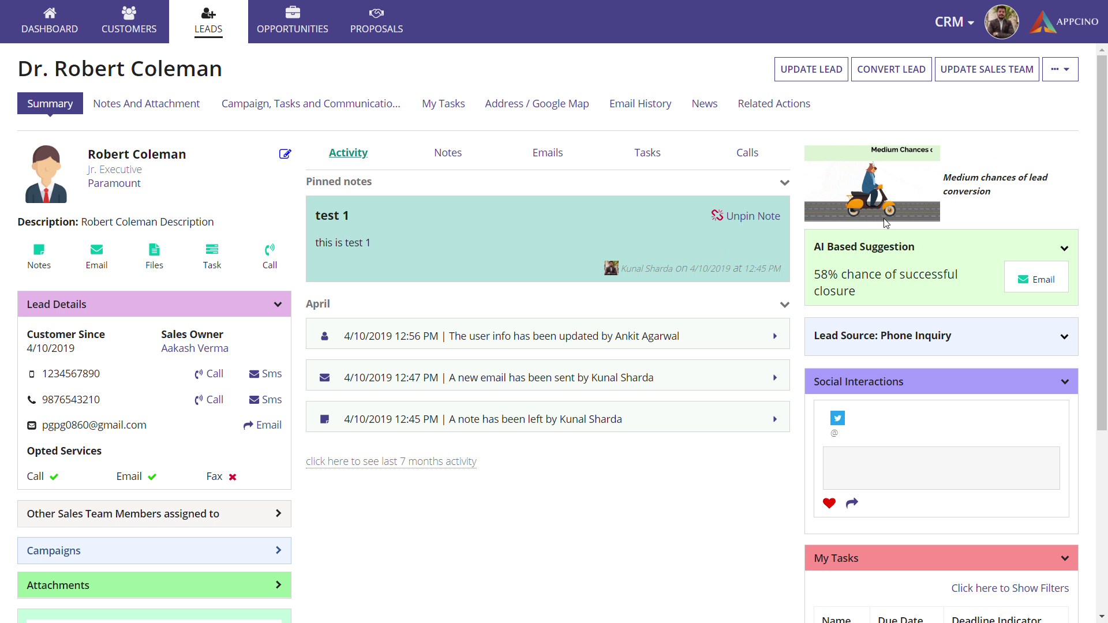Click the red heart like icon
The image size is (1108, 623).
coord(829,504)
